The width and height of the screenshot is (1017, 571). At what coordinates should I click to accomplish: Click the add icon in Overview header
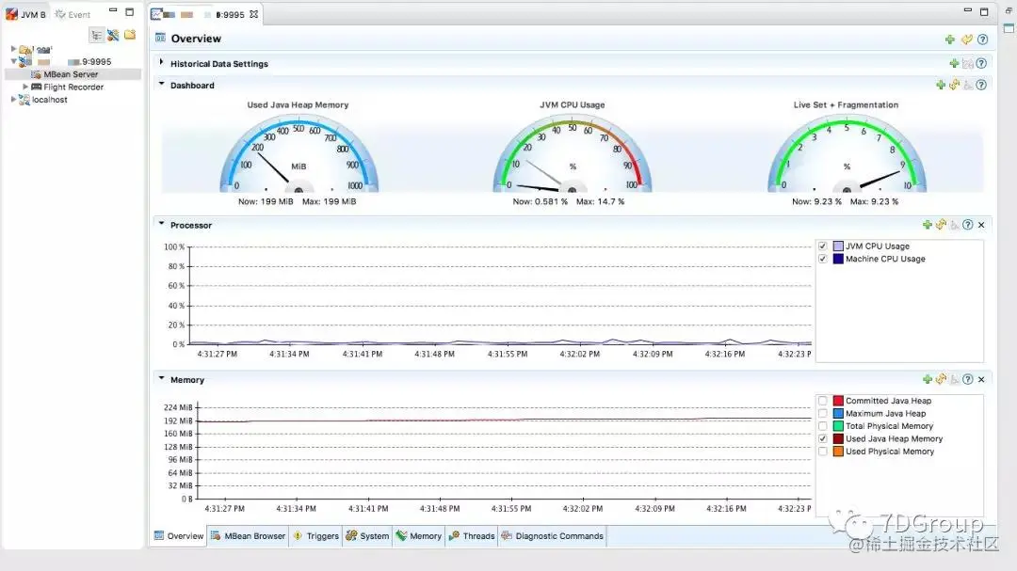950,40
